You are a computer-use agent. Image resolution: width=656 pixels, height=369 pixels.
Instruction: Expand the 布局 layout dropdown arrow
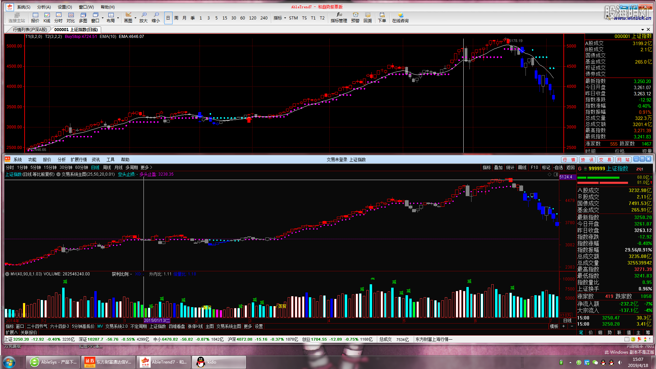coord(118,18)
